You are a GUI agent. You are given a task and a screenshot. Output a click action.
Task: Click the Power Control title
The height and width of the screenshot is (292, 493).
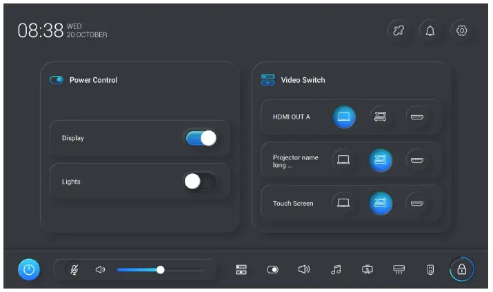(93, 80)
